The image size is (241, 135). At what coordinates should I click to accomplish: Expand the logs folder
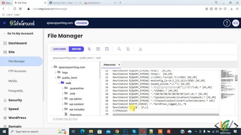pos(55,72)
